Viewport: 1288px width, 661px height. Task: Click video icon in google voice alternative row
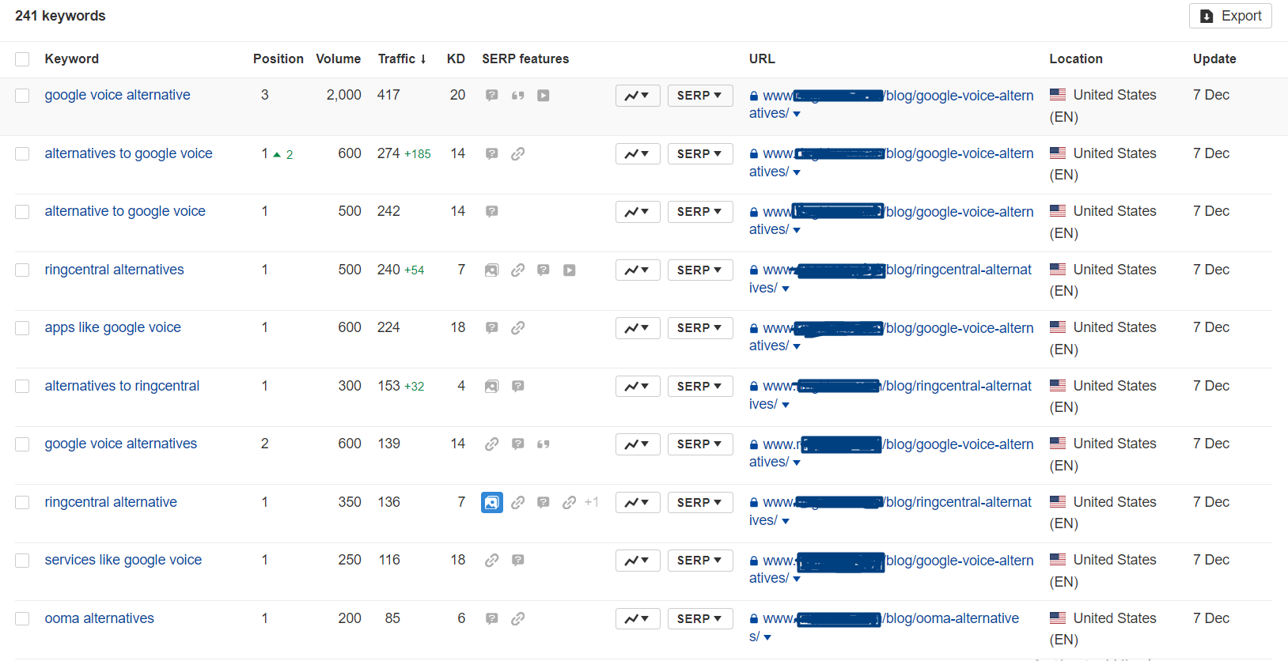point(544,96)
